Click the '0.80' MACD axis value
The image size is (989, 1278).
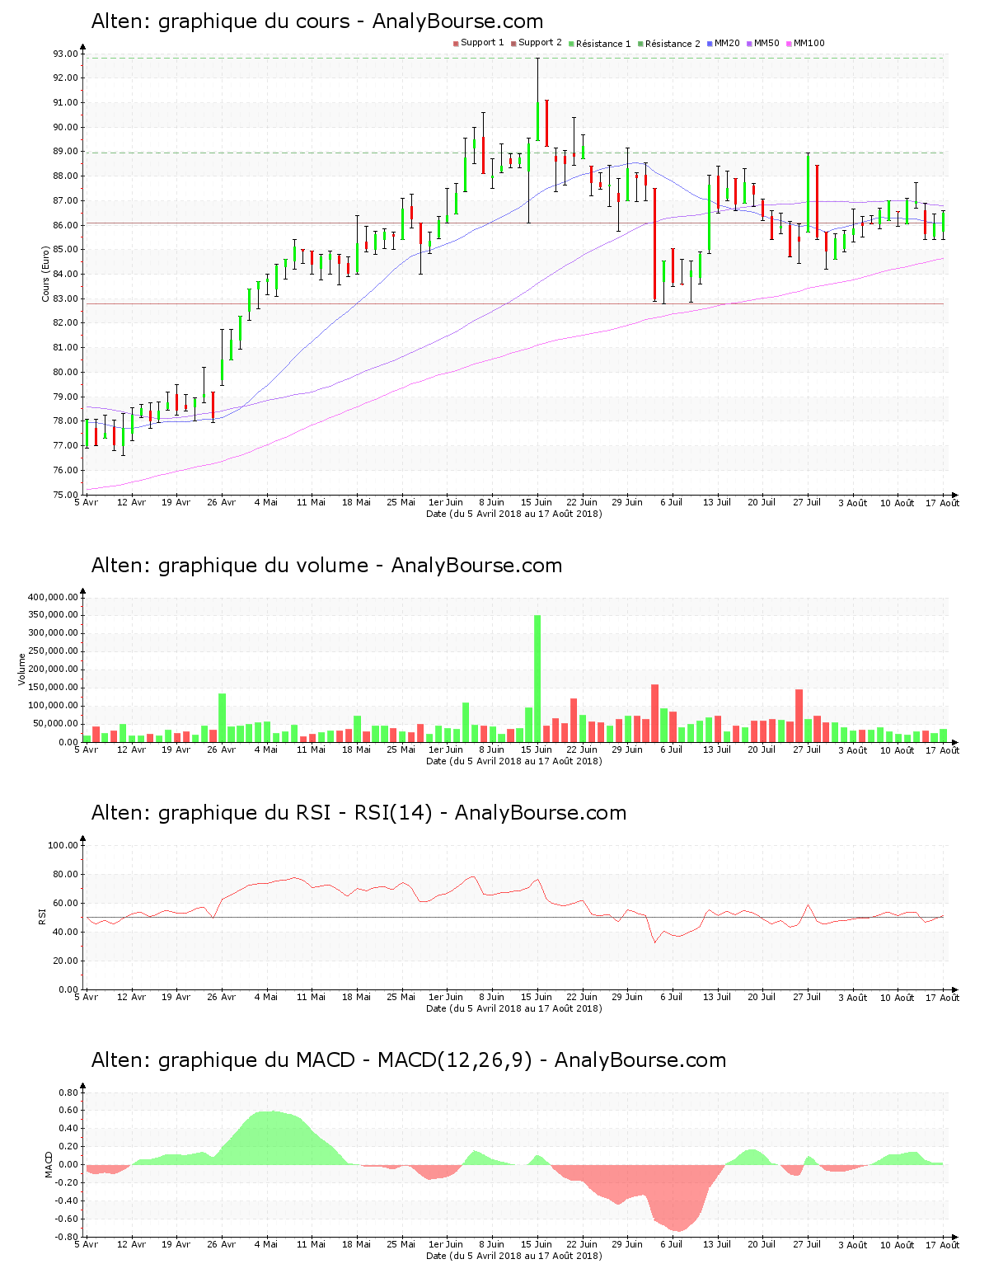[x=68, y=1092]
